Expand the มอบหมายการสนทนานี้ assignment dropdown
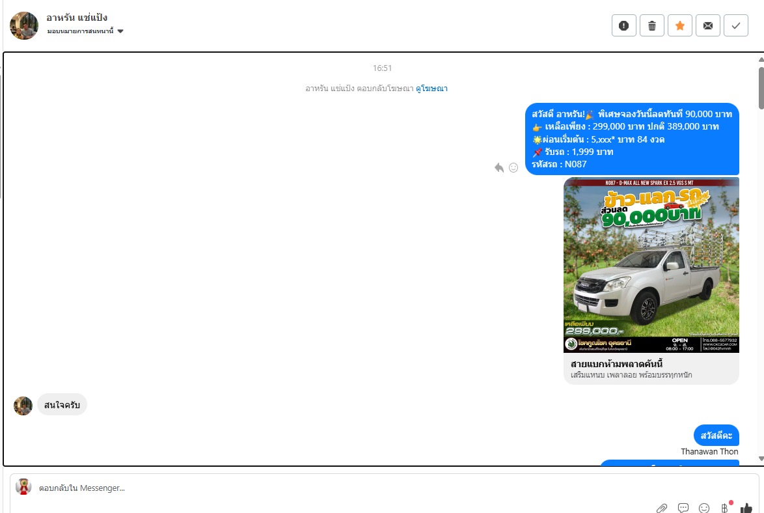The width and height of the screenshot is (764, 513). click(85, 31)
